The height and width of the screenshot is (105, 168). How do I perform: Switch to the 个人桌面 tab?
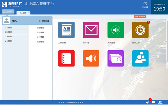[23, 13]
